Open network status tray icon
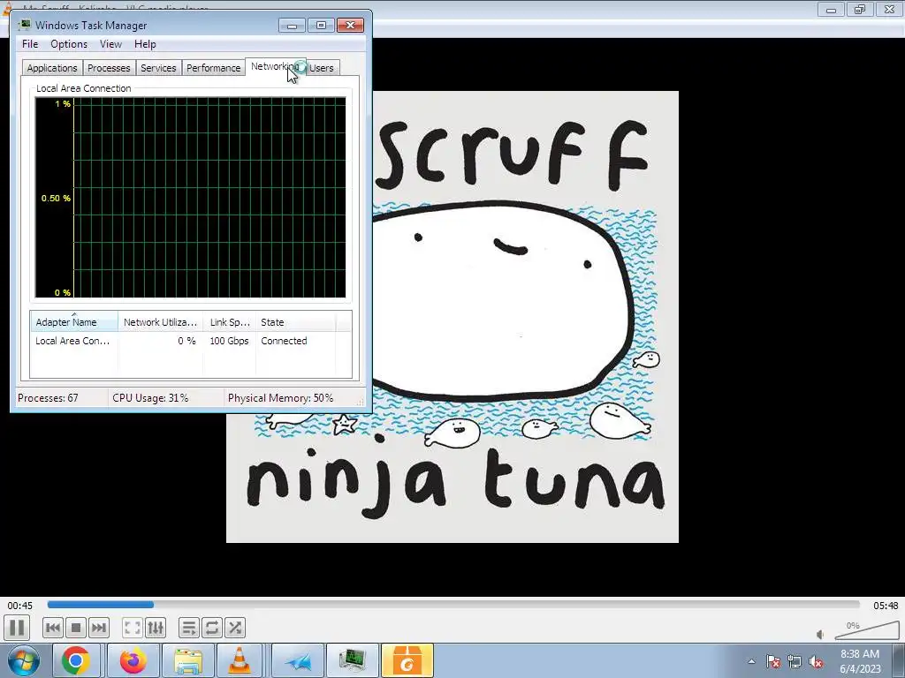This screenshot has width=905, height=678. coord(795,661)
